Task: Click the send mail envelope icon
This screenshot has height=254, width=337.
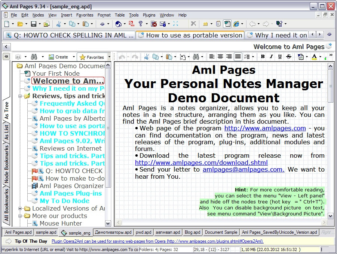Action: pos(163,24)
